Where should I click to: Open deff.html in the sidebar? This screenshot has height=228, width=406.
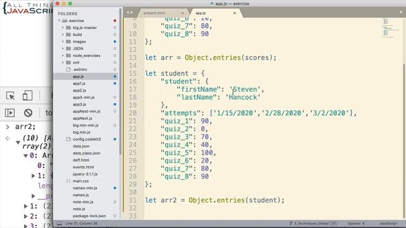coord(81,160)
